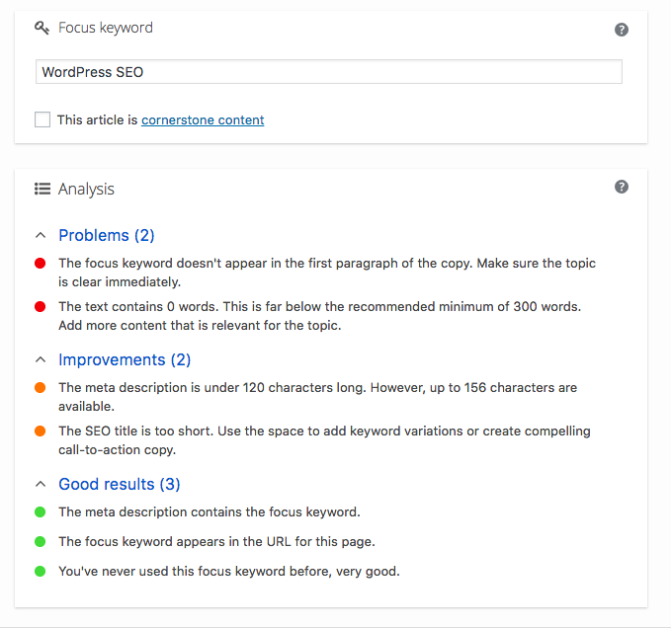
Task: Click green bullet for keyword in URL
Action: (x=41, y=542)
